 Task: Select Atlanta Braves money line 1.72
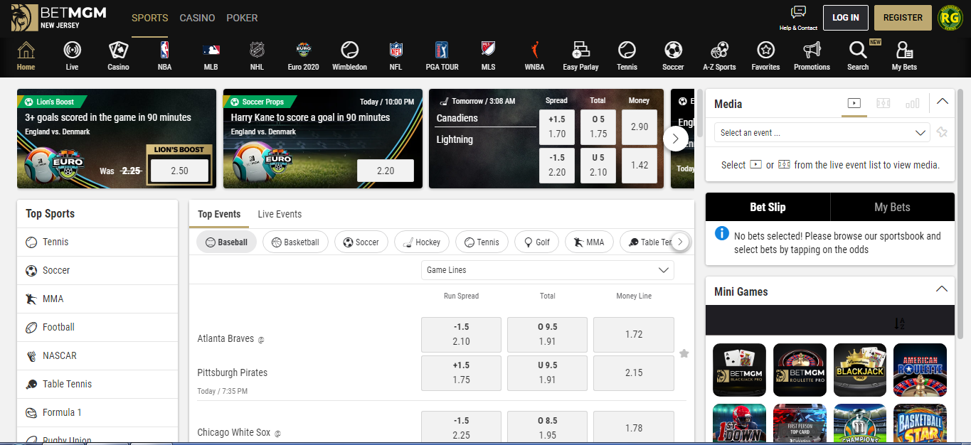click(634, 334)
